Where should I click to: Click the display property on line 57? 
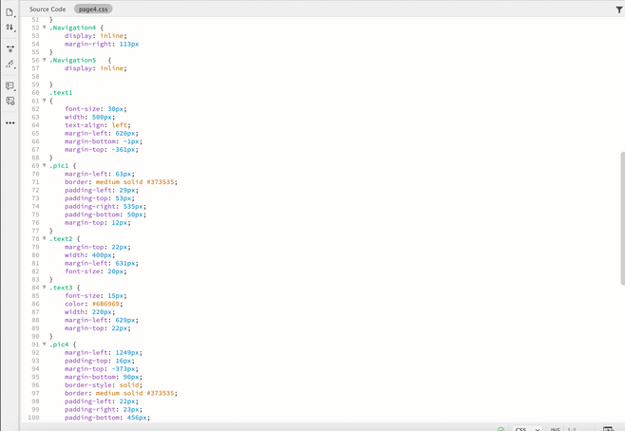pyautogui.click(x=78, y=68)
